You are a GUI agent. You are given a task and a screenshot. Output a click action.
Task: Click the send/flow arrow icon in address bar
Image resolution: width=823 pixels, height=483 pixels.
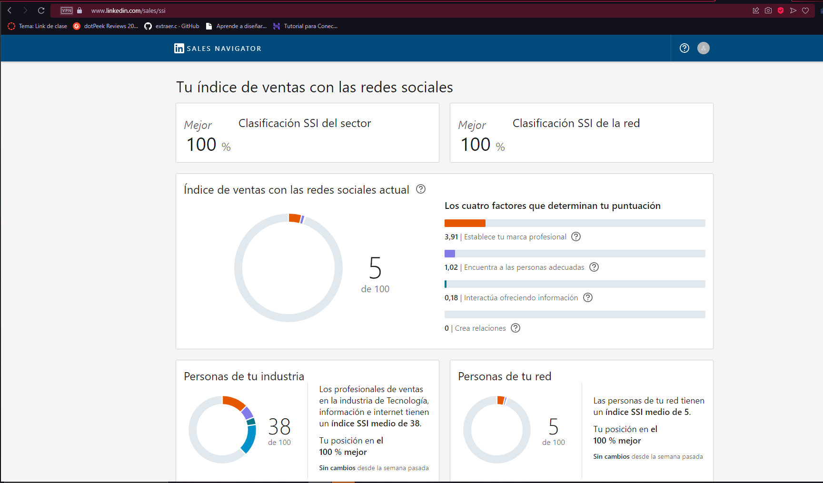(x=793, y=10)
